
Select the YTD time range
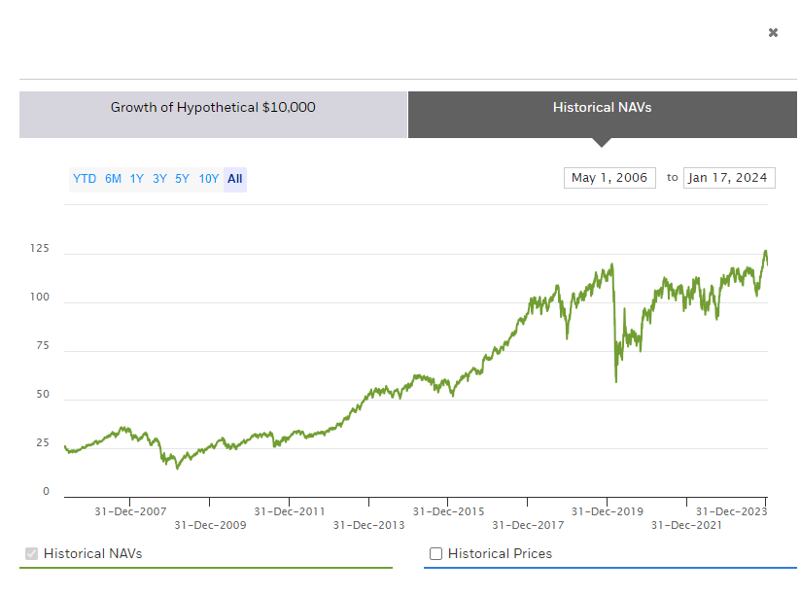click(85, 179)
